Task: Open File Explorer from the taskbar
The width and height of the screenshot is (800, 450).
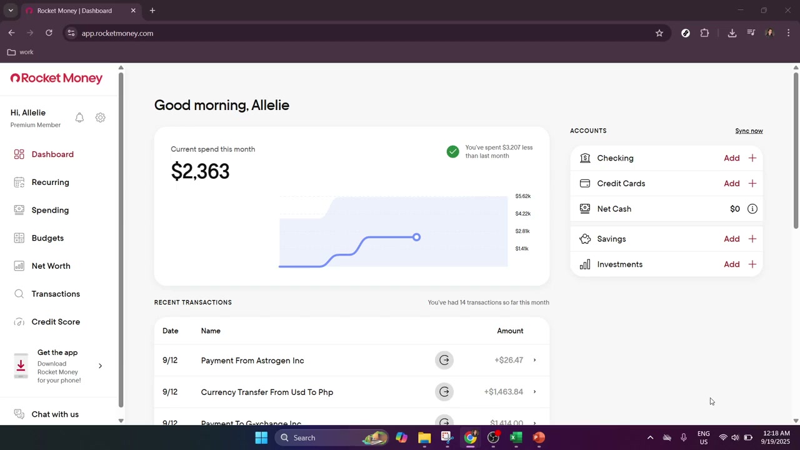Action: (x=424, y=437)
